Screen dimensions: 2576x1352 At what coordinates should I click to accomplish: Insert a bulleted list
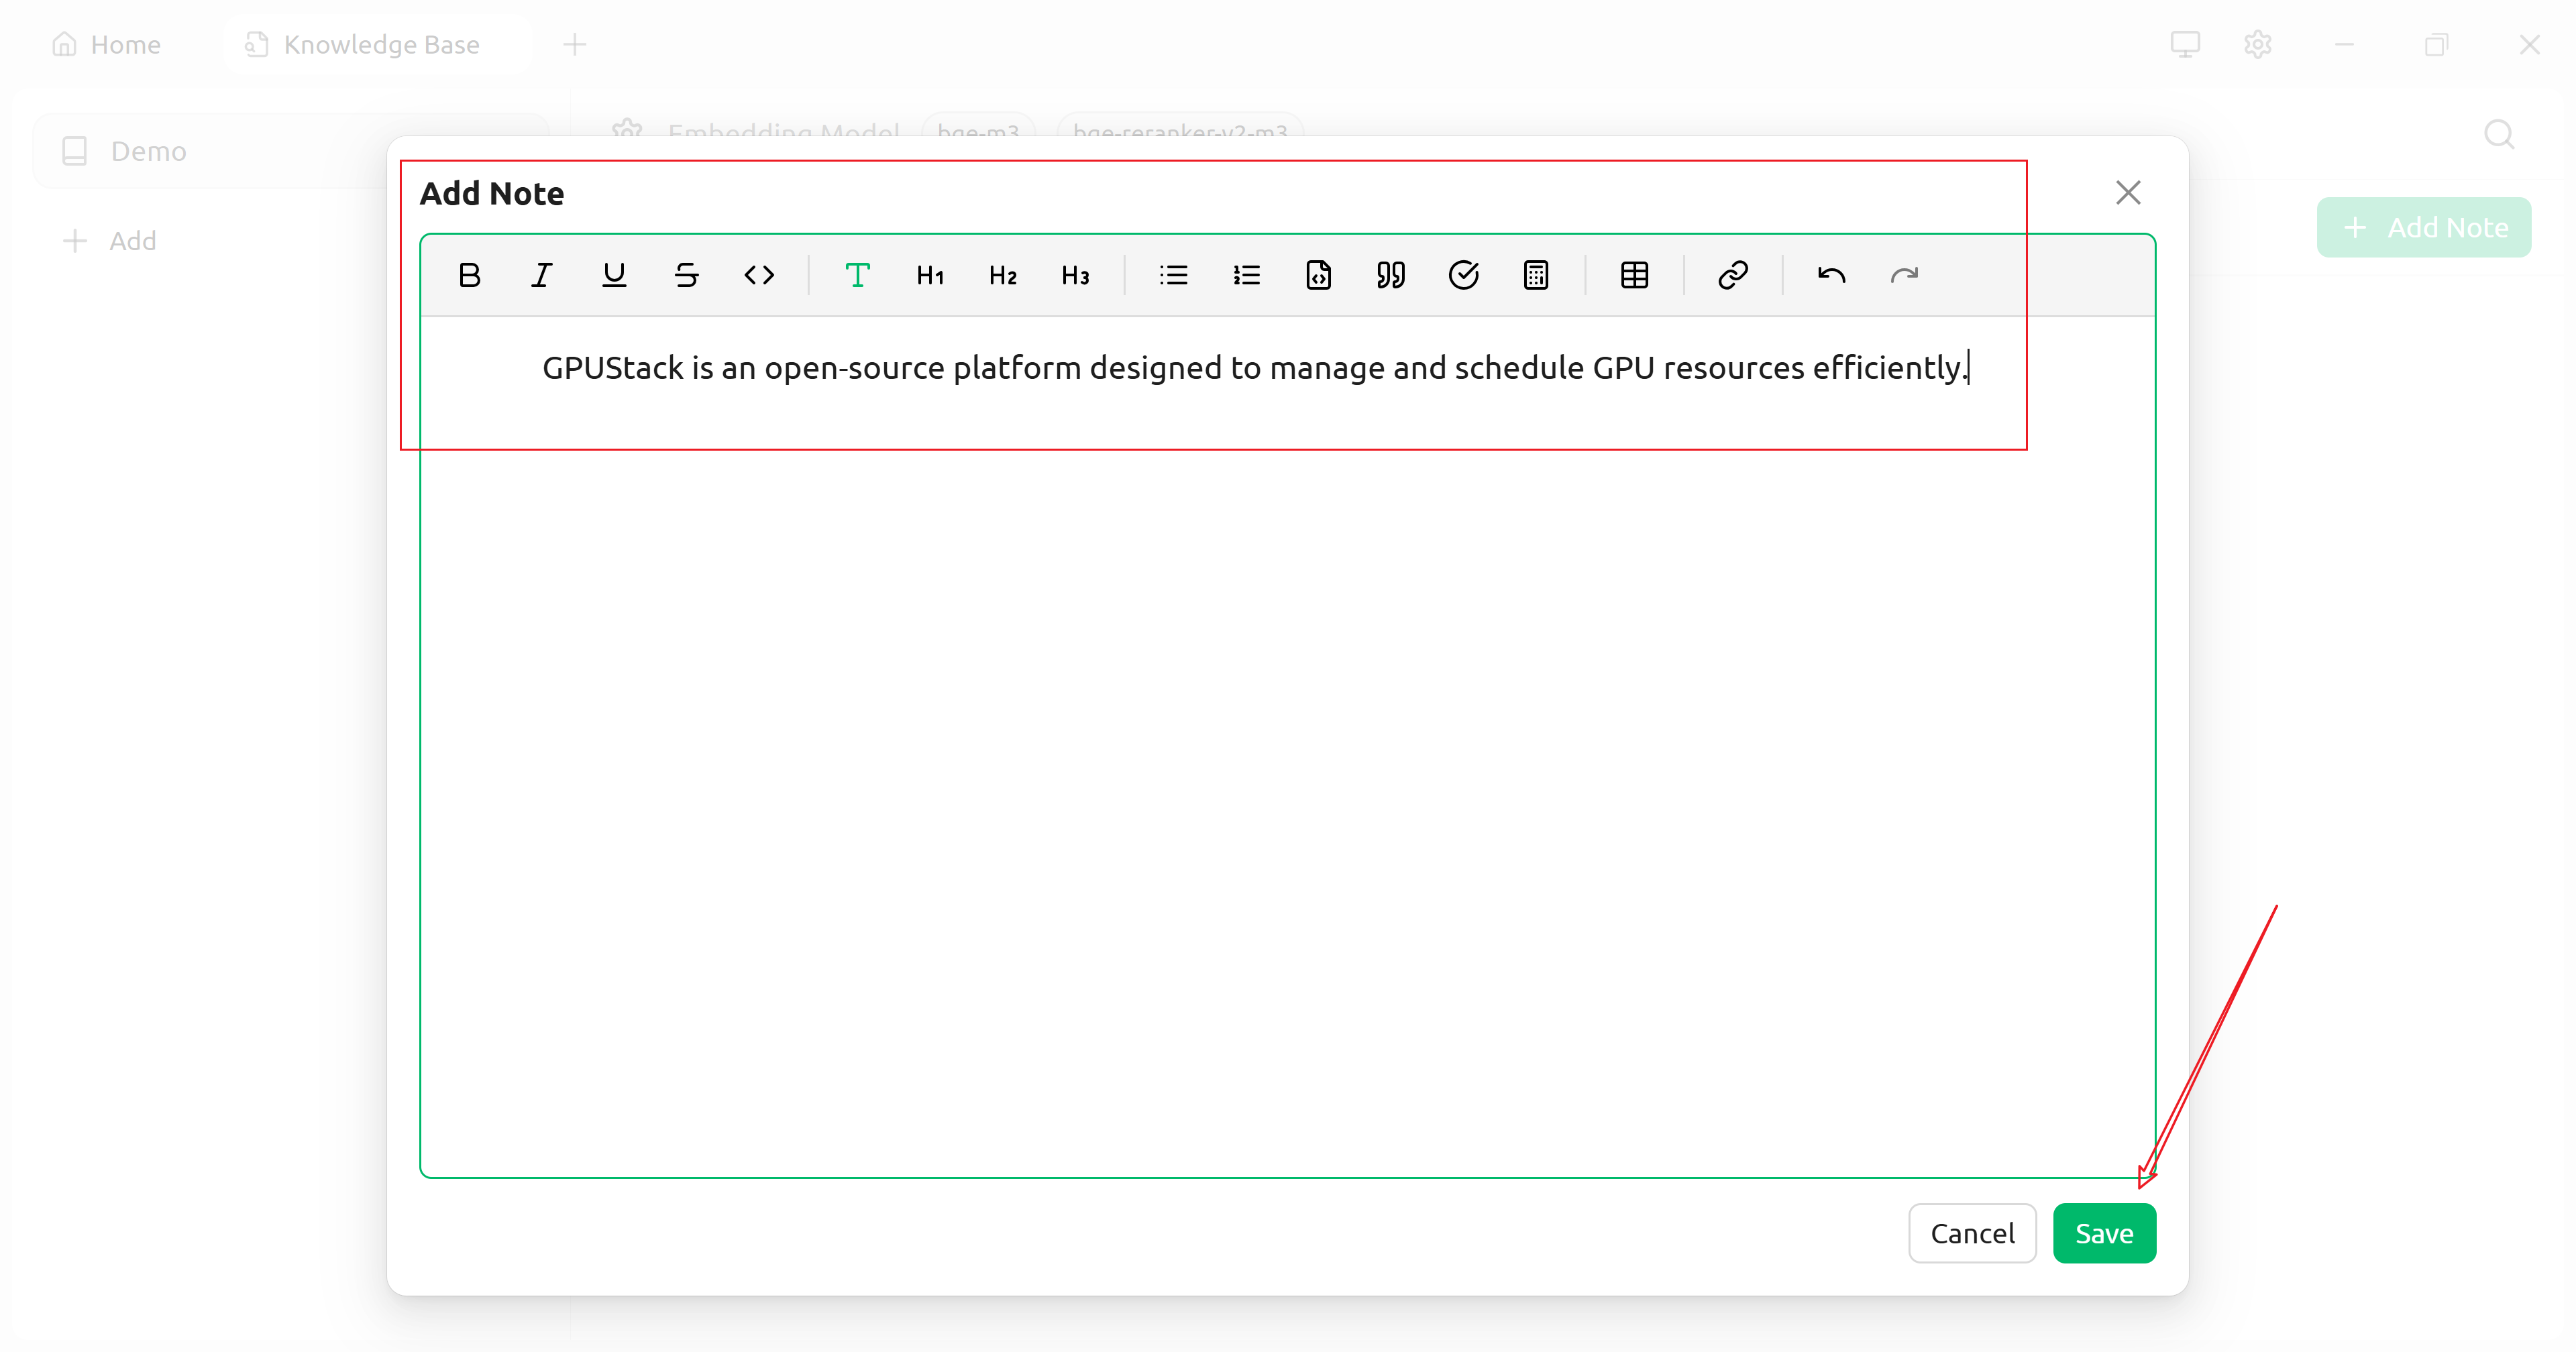1173,275
